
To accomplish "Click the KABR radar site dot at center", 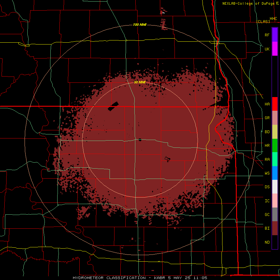I will point(140,140).
